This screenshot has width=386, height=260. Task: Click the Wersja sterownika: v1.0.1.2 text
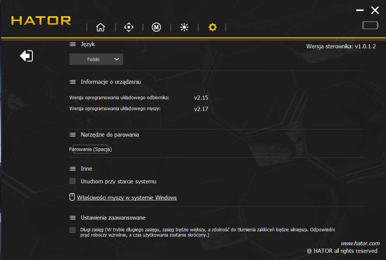tap(341, 46)
